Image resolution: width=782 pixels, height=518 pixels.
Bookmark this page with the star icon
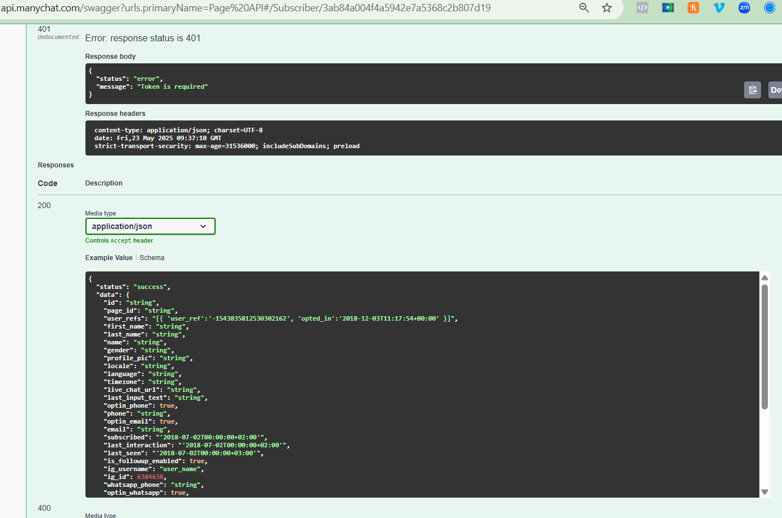pos(607,8)
